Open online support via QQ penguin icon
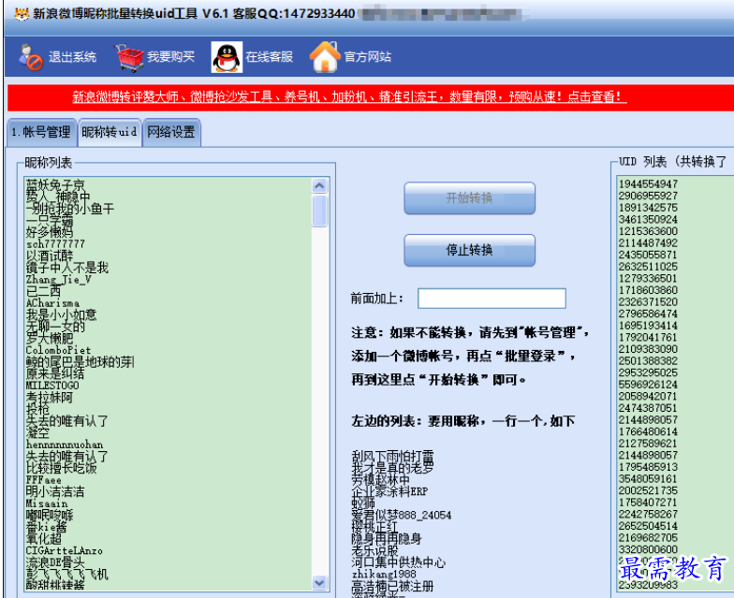The width and height of the screenshot is (734, 598). coord(227,57)
